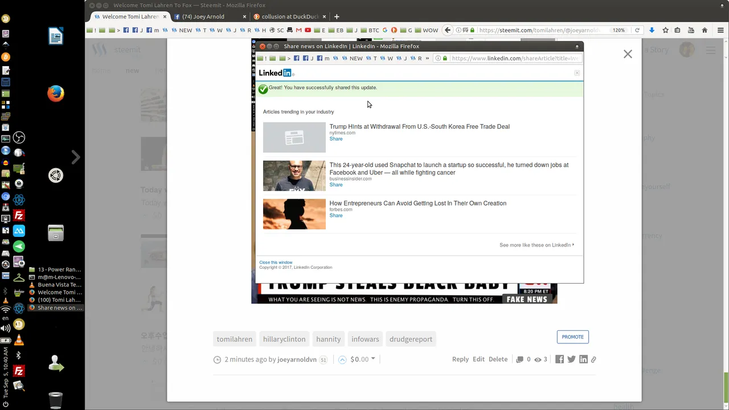This screenshot has width=729, height=410.
Task: Open See more like these on LinkedIn
Action: (x=536, y=245)
